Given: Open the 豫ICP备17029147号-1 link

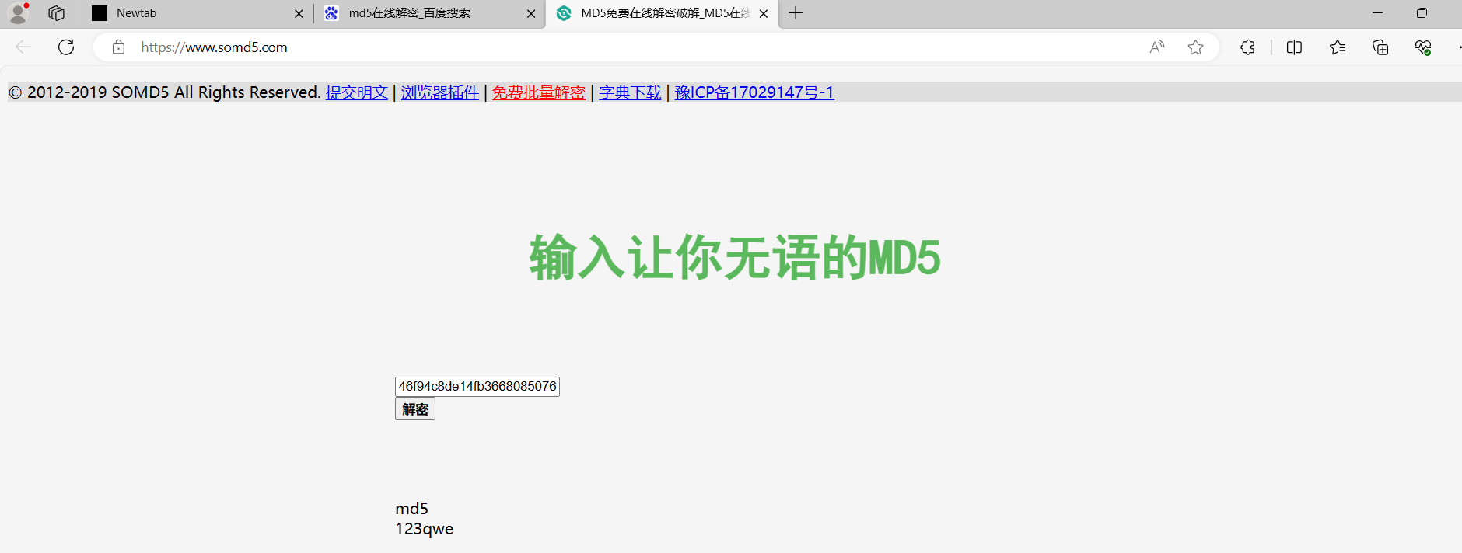Looking at the screenshot, I should 754,92.
